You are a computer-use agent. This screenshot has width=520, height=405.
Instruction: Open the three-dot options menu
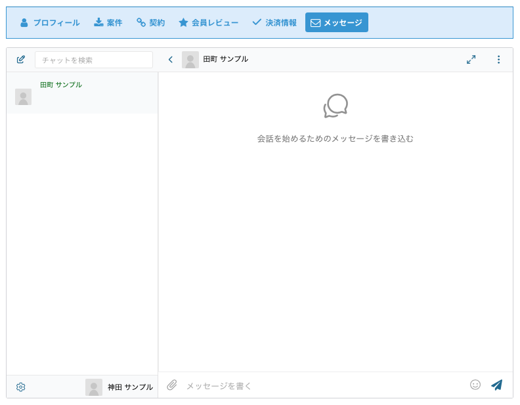coord(498,60)
